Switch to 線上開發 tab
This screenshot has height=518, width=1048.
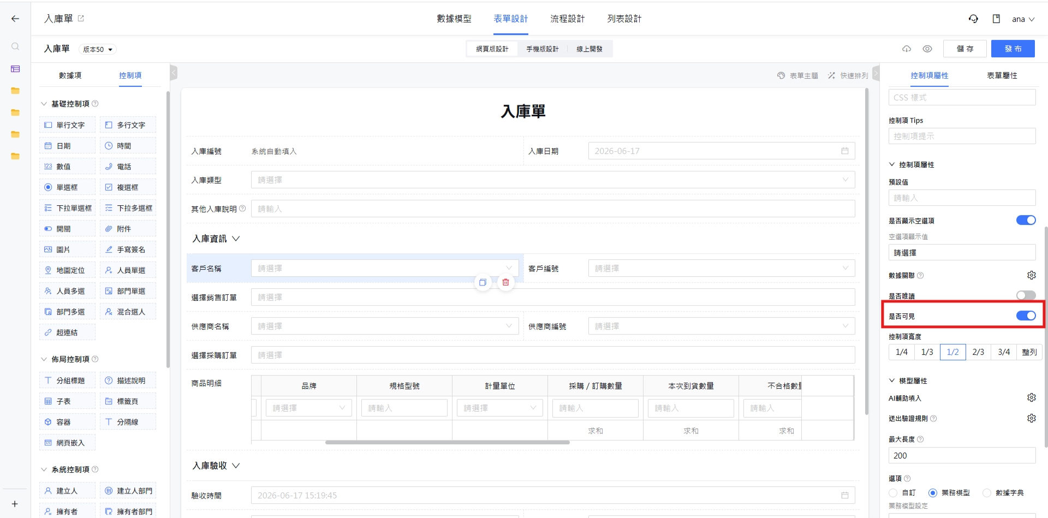point(589,49)
